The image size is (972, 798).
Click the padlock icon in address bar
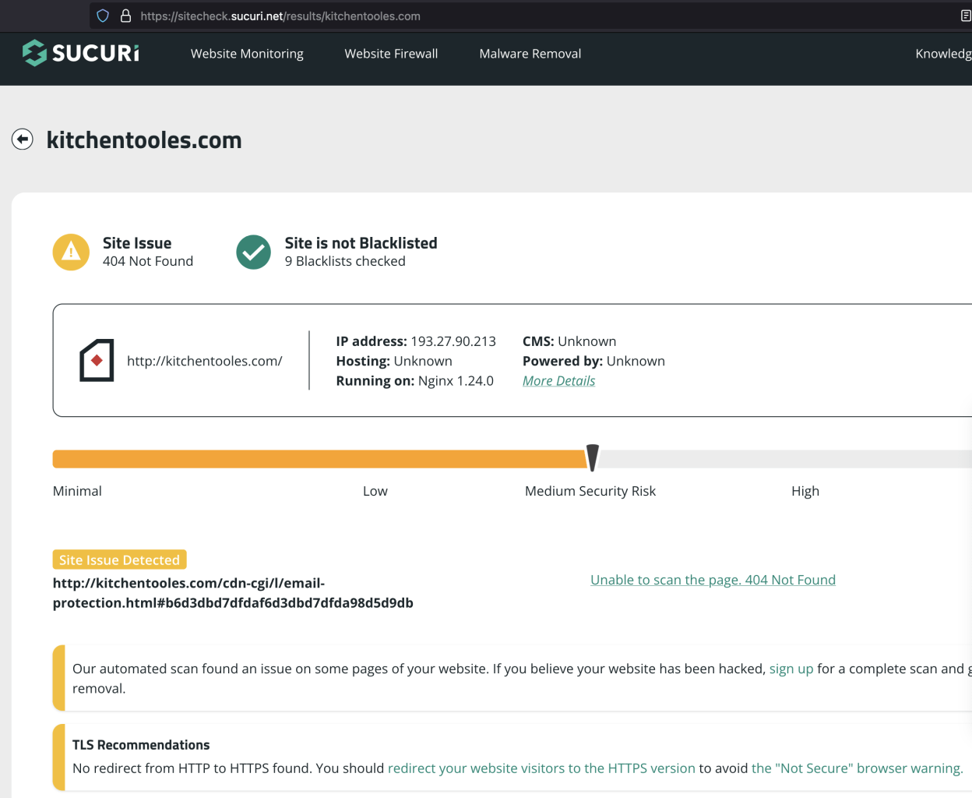[x=125, y=16]
